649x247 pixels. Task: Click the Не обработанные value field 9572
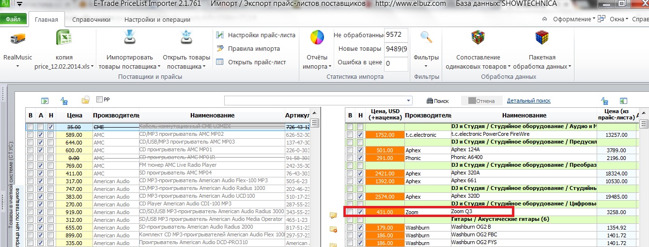coord(396,35)
